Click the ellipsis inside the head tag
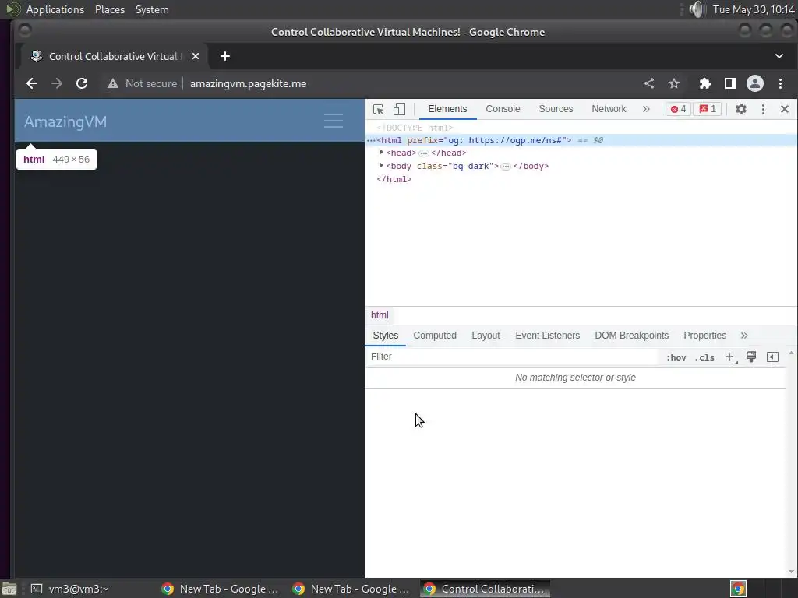798x598 pixels. click(423, 153)
